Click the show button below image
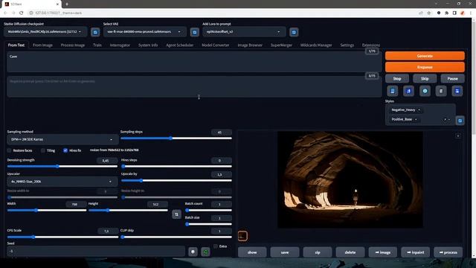Screen dimensions: 476x268 coord(252,252)
